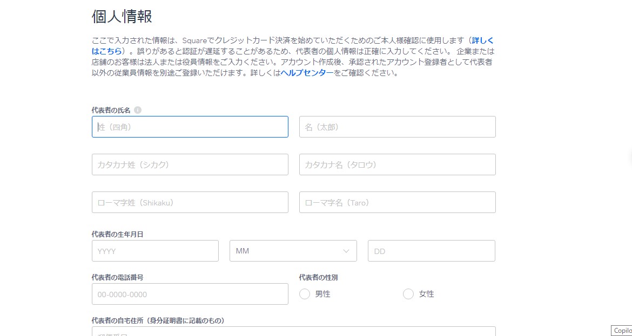This screenshot has width=632, height=336.
Task: Click the info icon beside 代表者の氏名
Action: [x=138, y=109]
